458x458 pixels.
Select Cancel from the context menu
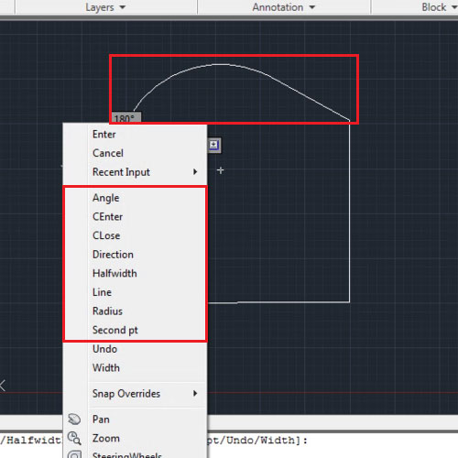click(135, 153)
